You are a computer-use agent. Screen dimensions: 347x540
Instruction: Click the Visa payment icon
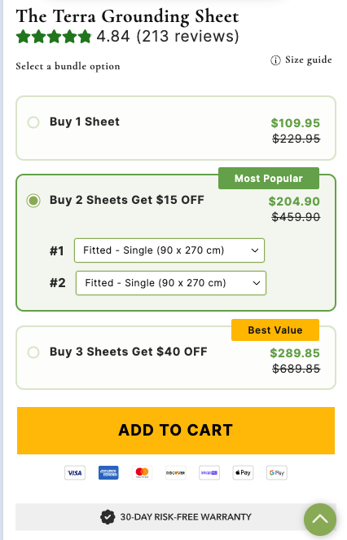[x=75, y=472]
